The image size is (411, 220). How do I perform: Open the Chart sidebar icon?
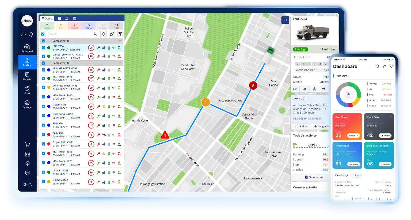coord(27,90)
